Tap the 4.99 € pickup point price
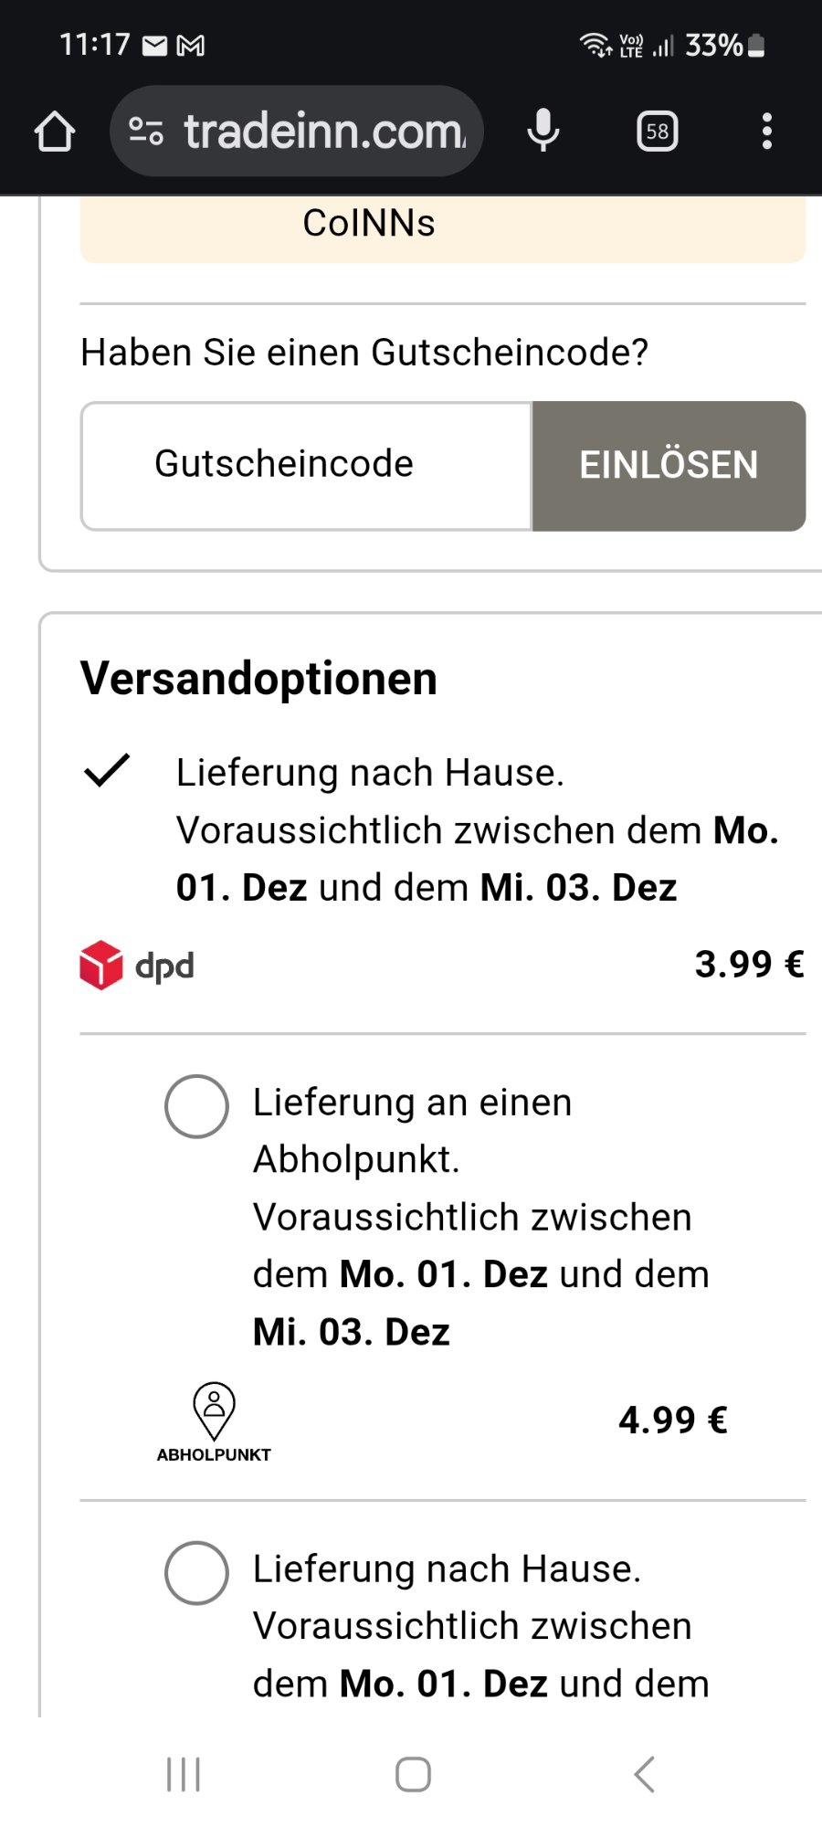 [x=673, y=1420]
